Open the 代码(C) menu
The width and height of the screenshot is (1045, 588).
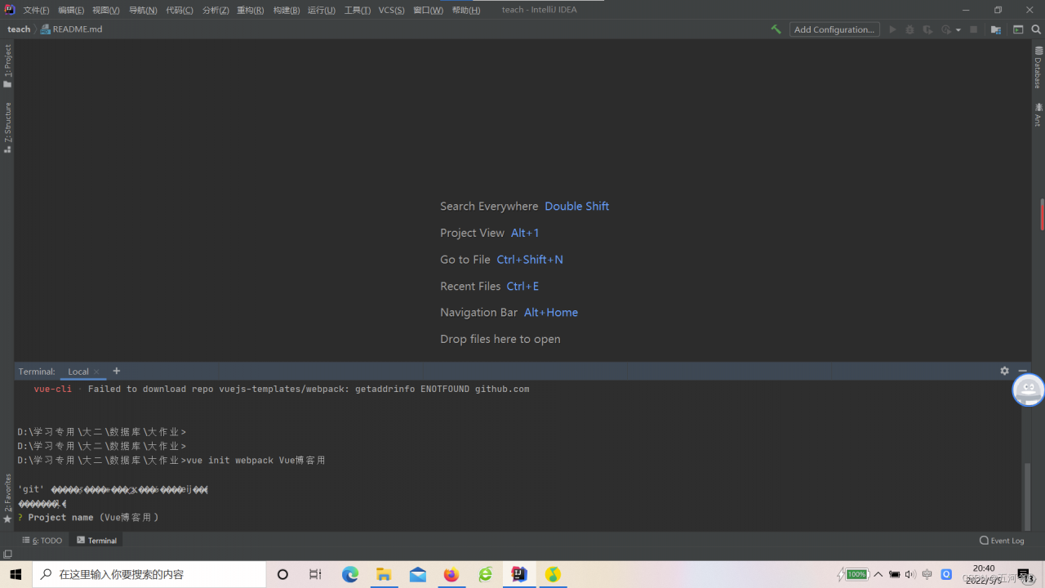180,10
